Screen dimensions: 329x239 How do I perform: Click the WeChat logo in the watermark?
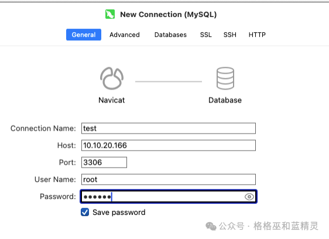tap(211, 226)
